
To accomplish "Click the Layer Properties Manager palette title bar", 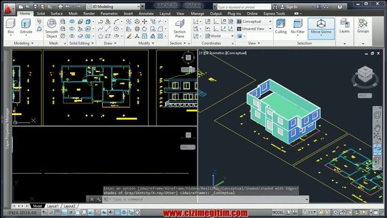I will coord(7,128).
